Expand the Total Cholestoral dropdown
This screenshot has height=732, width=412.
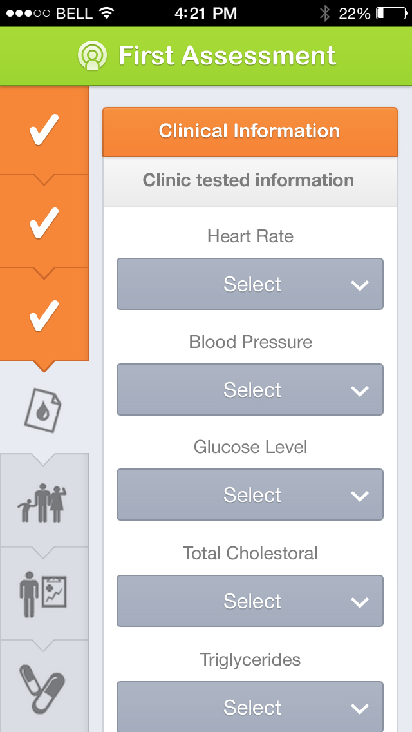coord(250,601)
